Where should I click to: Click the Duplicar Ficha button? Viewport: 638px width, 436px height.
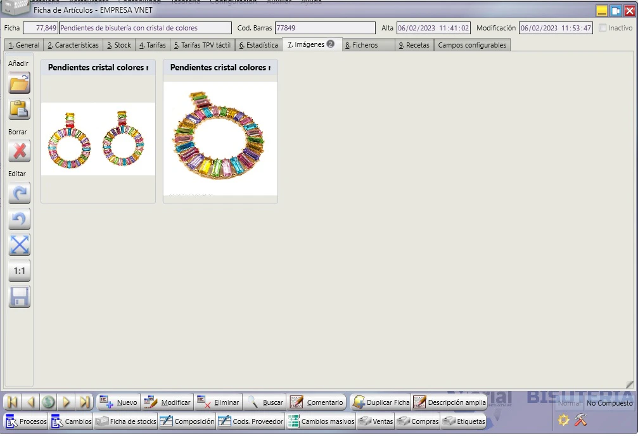[381, 402]
